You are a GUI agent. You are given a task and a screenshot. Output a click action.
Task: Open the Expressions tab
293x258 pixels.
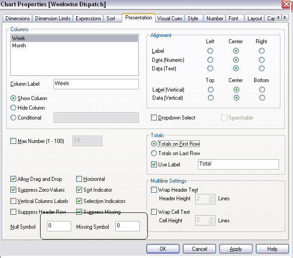[88, 18]
